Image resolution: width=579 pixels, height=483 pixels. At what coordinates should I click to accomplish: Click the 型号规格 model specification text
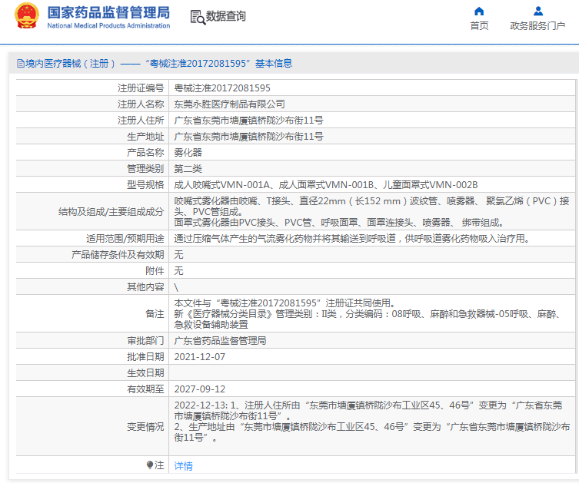tap(326, 184)
